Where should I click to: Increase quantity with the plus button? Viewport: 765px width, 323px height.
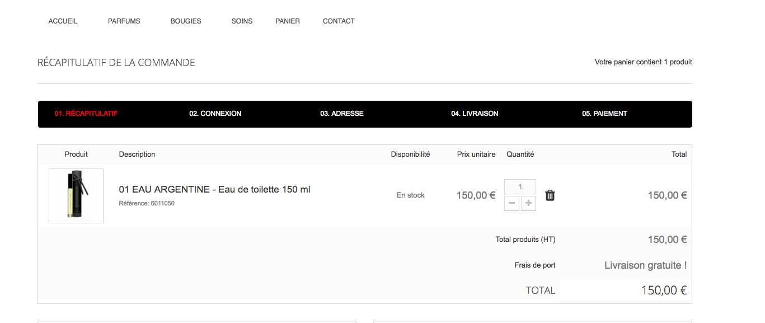[x=528, y=203]
